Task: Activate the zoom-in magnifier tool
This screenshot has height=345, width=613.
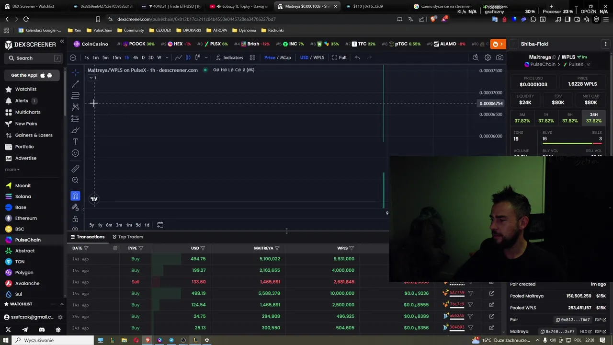Action: (75, 180)
